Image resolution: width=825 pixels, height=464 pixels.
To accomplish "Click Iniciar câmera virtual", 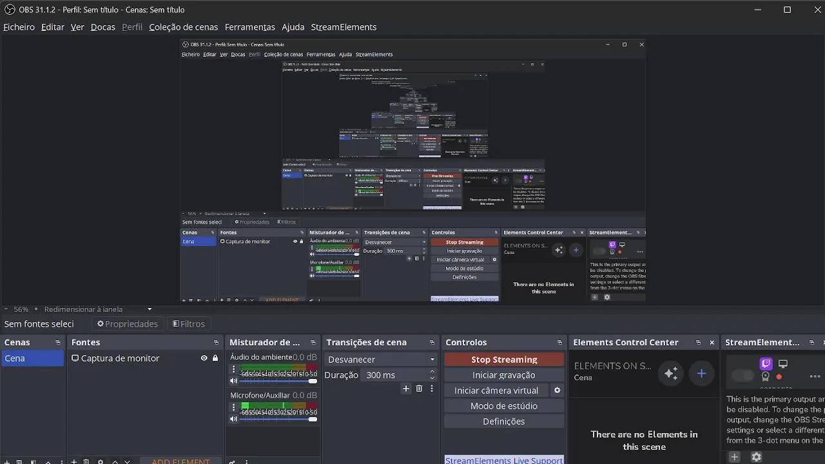I will [x=496, y=391].
